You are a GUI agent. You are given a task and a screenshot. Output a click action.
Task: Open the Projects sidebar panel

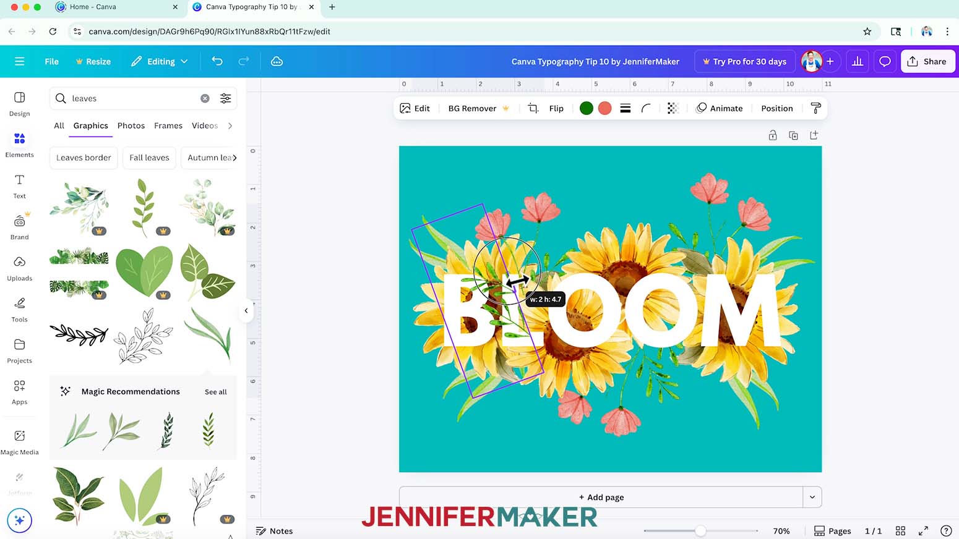(x=19, y=351)
